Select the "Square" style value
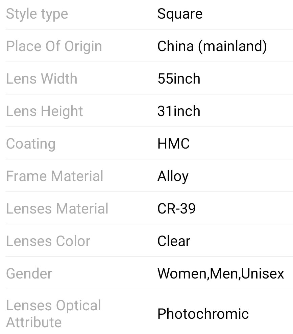293x334 pixels. coord(180,14)
